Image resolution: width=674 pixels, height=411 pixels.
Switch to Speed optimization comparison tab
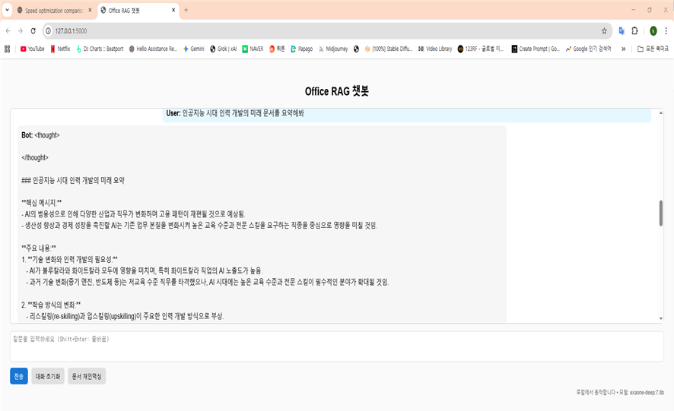52,10
